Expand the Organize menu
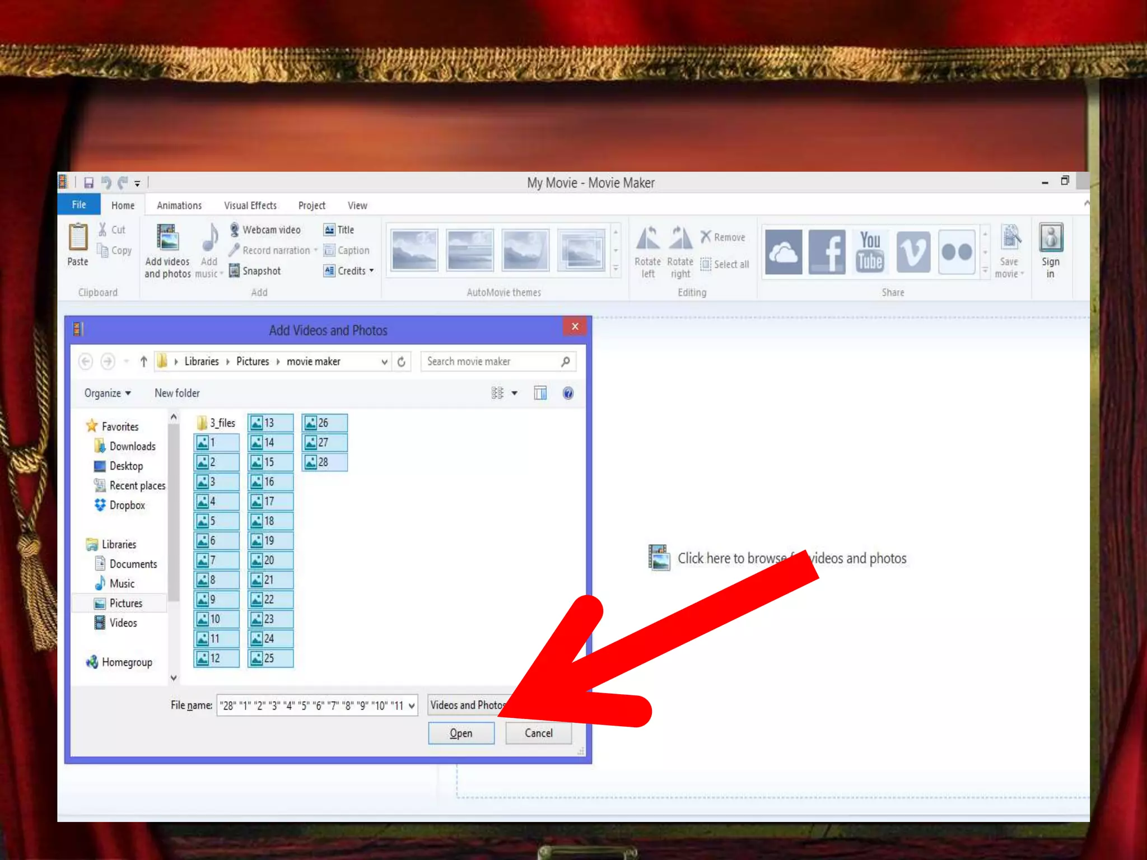1147x860 pixels. click(x=107, y=393)
